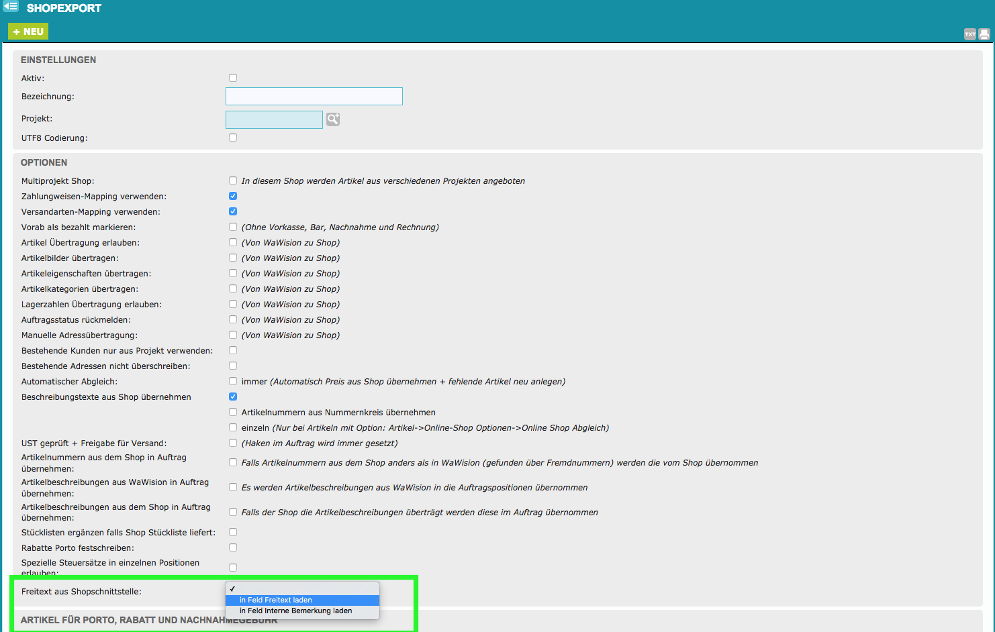995x632 pixels.
Task: Check Vorab als bezahlt markieren
Action: click(233, 227)
